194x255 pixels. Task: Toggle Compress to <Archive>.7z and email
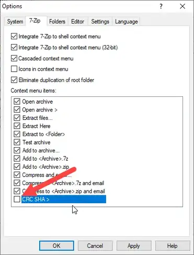(x=17, y=183)
